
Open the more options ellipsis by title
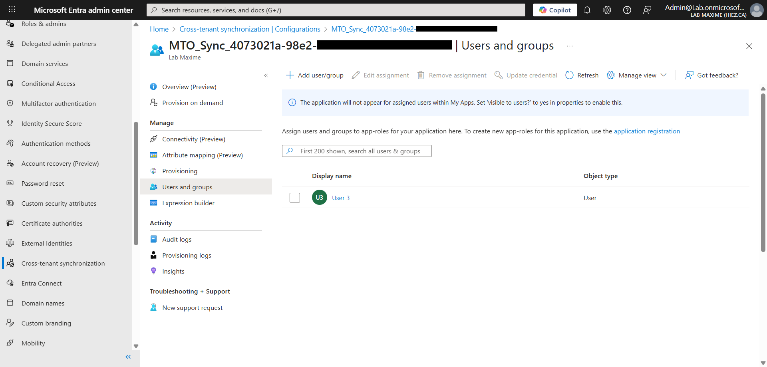(x=570, y=46)
